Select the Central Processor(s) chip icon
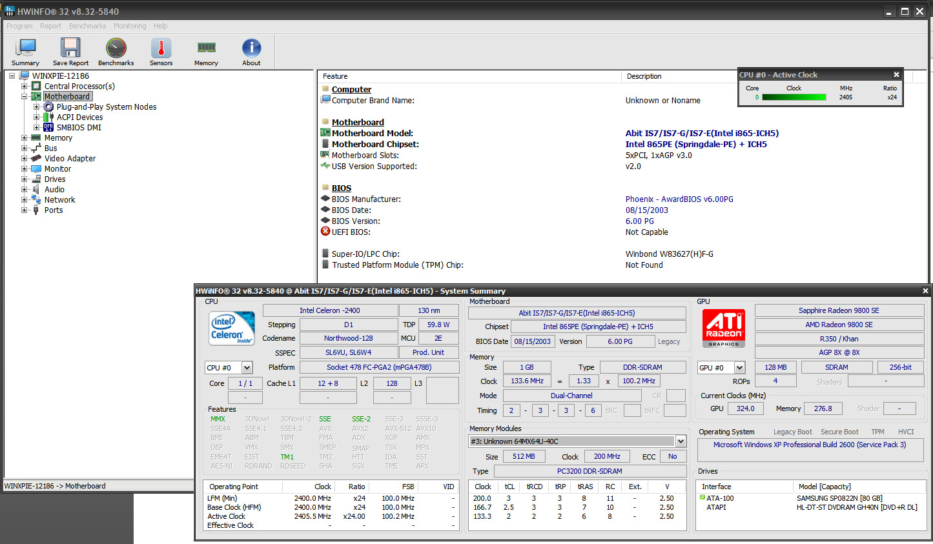The height and width of the screenshot is (544, 933). click(36, 86)
